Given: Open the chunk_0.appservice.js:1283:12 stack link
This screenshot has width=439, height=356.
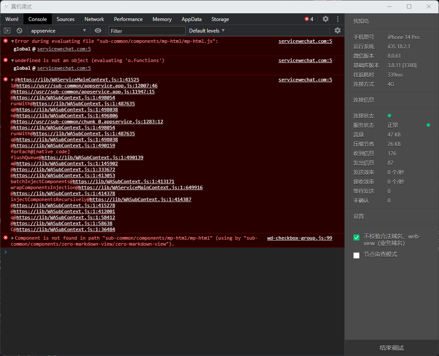Looking at the screenshot, I should click(88, 122).
